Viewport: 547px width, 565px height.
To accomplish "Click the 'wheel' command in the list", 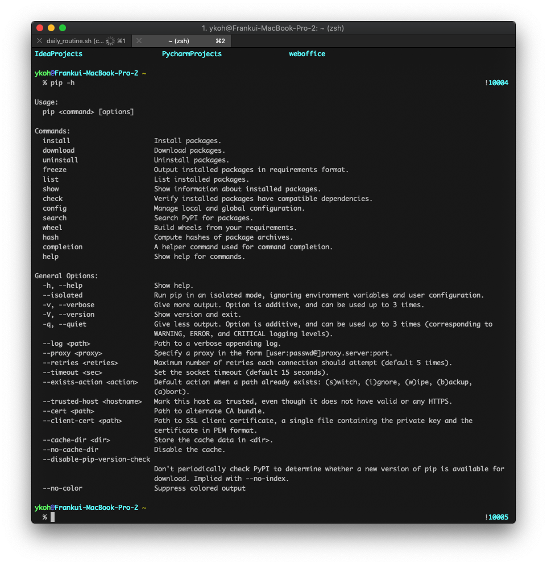I will [x=52, y=228].
